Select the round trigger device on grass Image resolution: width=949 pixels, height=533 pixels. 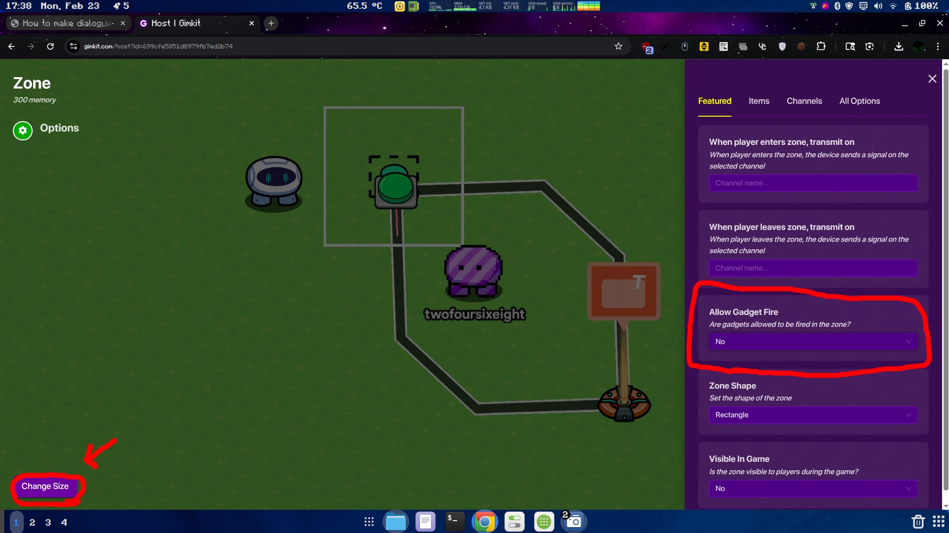624,404
